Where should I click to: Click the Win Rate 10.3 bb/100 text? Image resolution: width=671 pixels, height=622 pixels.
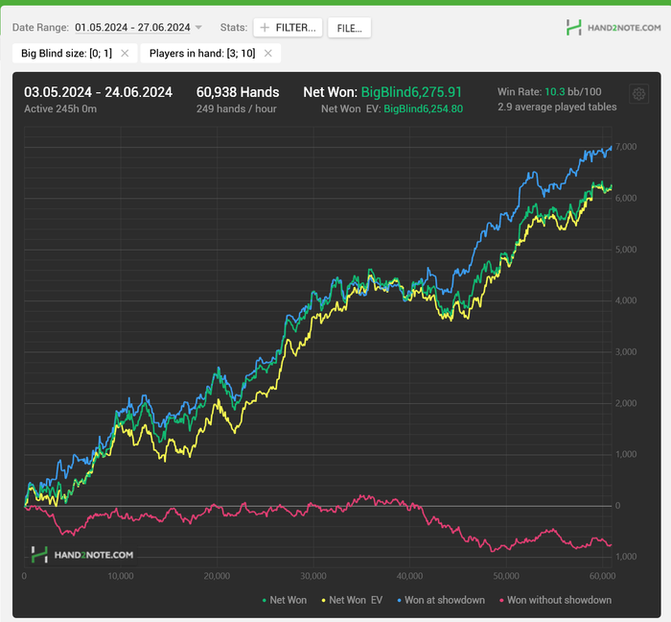[x=549, y=92]
